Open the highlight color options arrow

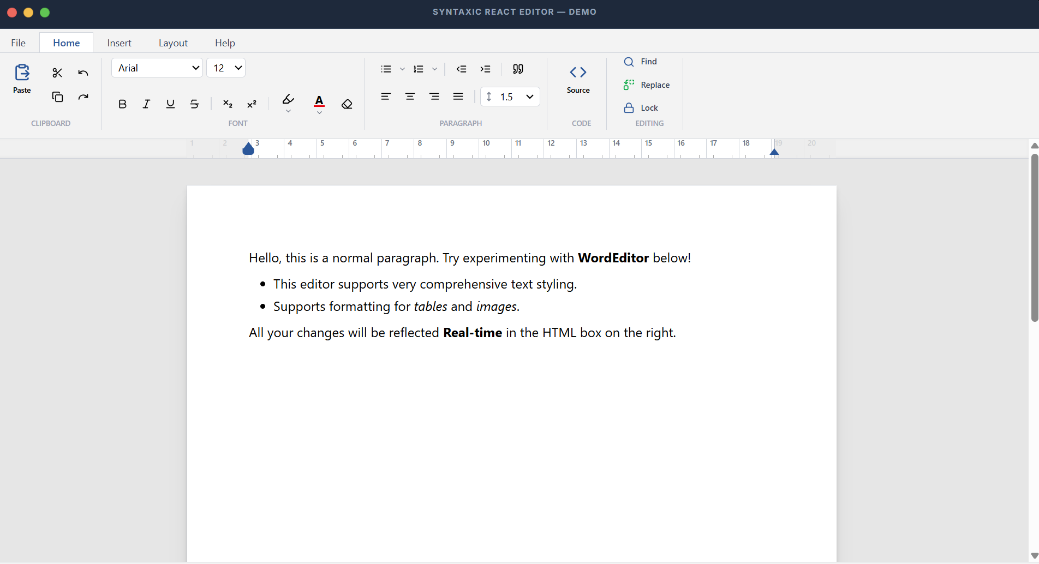click(288, 111)
